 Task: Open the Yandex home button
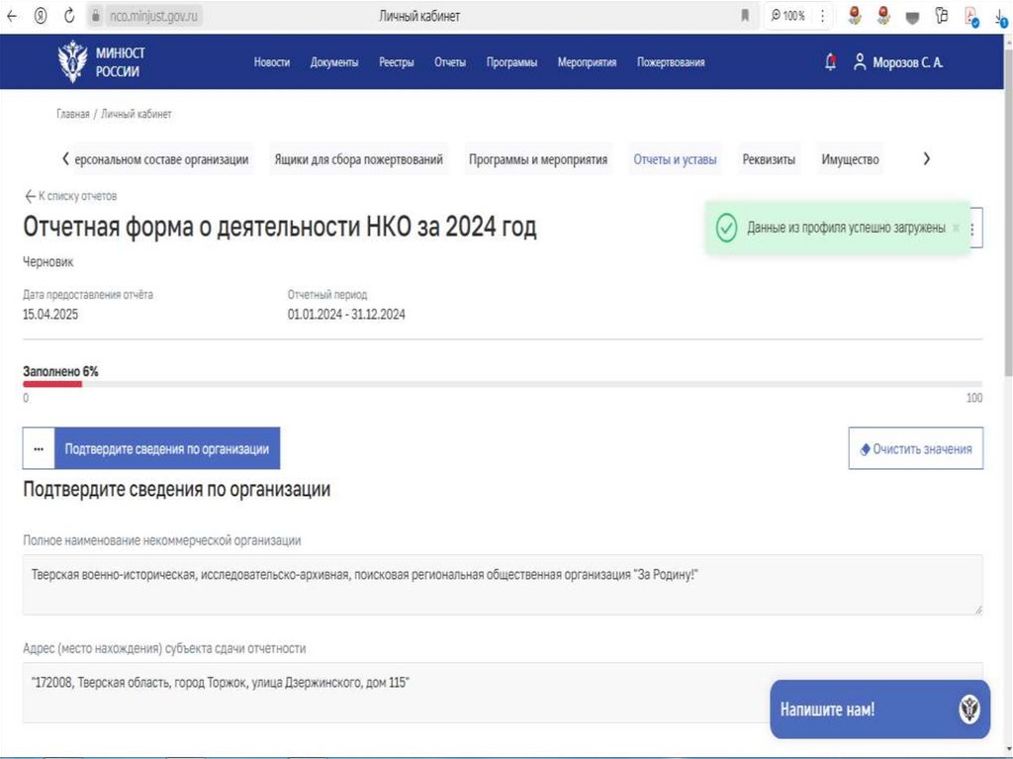click(40, 16)
